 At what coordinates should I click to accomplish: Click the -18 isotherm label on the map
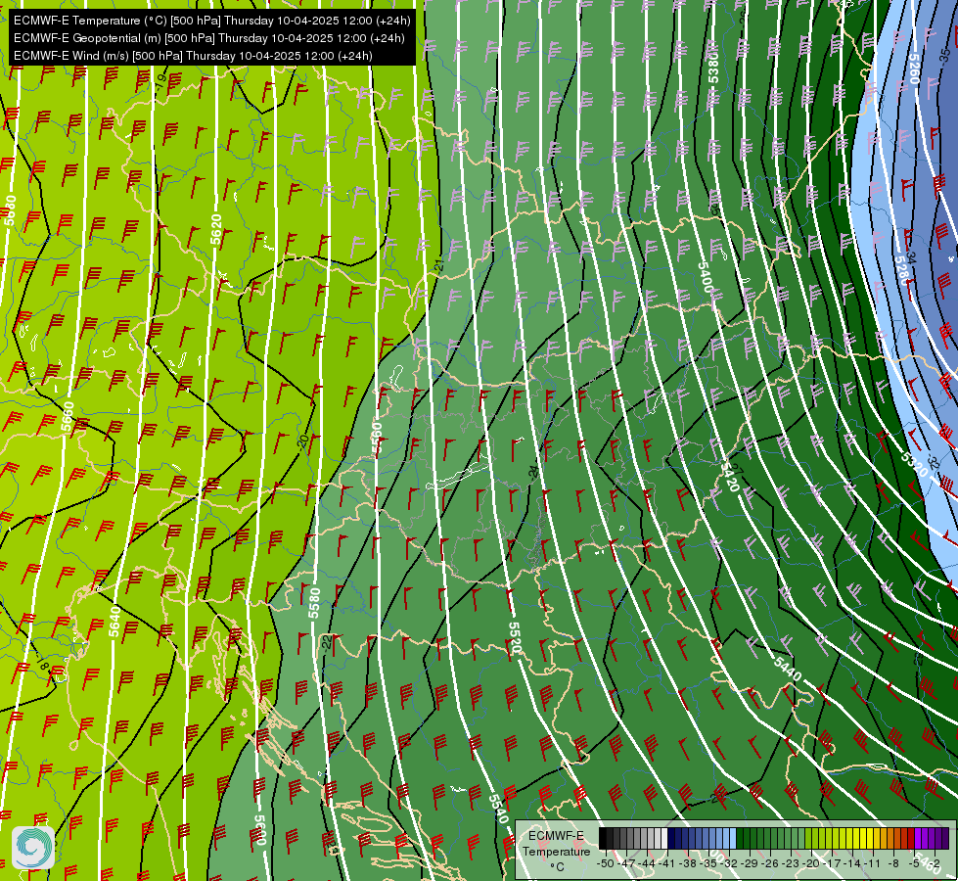tap(41, 664)
